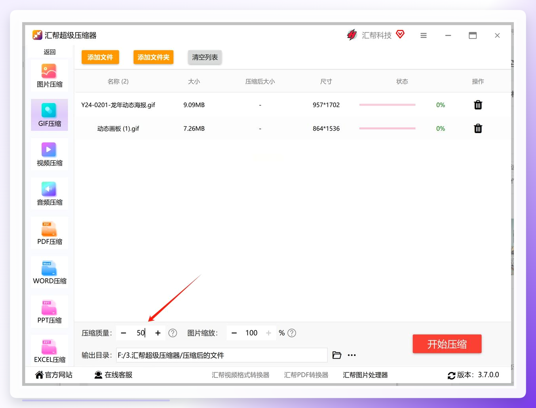
Task: Select the GIF压缩 sidebar item
Action: (49, 115)
